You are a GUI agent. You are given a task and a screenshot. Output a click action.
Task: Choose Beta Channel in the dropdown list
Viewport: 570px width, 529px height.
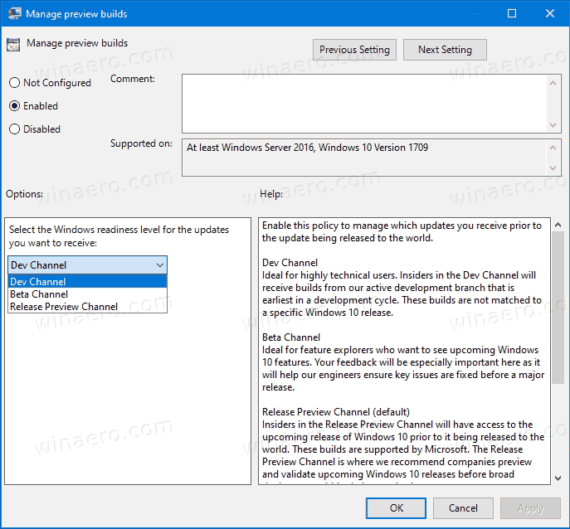[87, 294]
